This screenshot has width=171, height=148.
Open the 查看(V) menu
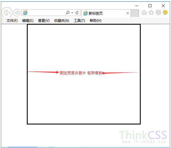click(44, 20)
